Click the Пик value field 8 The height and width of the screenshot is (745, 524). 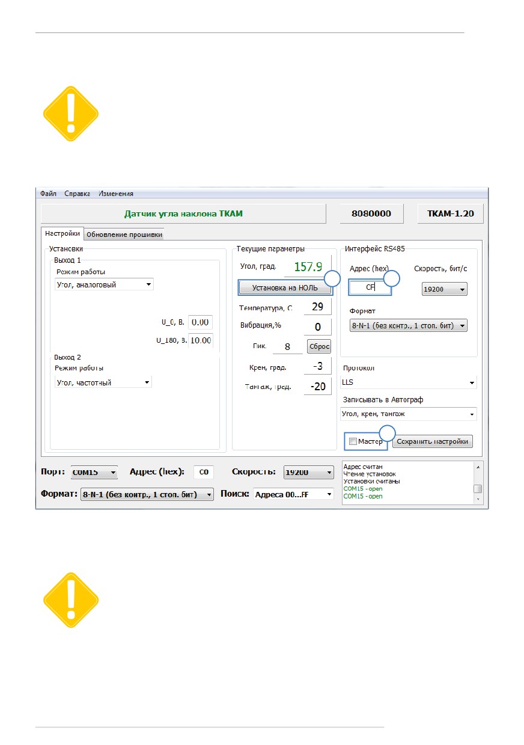click(287, 347)
